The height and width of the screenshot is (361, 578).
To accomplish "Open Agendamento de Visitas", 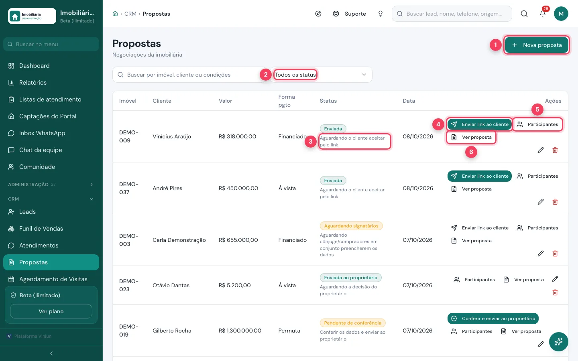I will (51, 279).
